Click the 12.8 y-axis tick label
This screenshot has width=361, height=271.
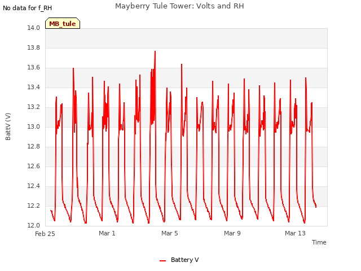click(34, 147)
